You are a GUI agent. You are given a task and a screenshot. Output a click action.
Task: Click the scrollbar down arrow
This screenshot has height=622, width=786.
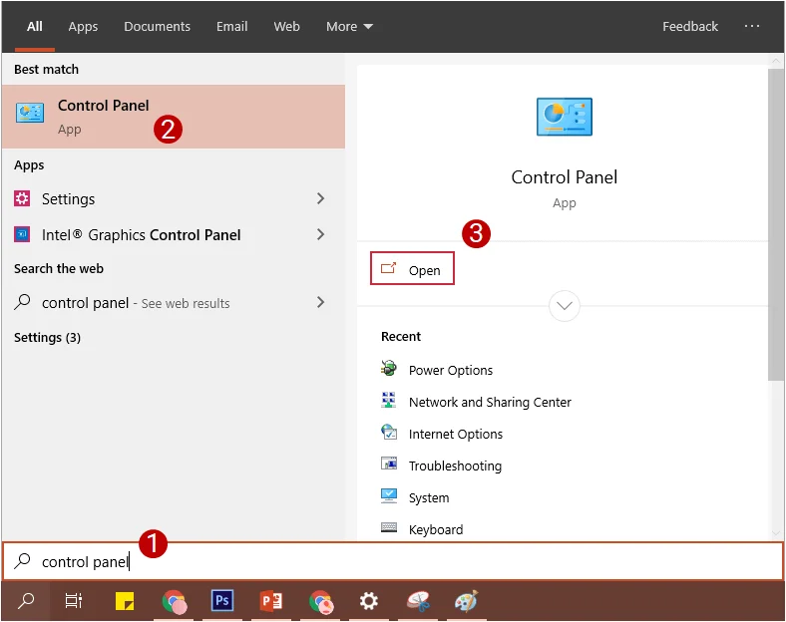775,534
